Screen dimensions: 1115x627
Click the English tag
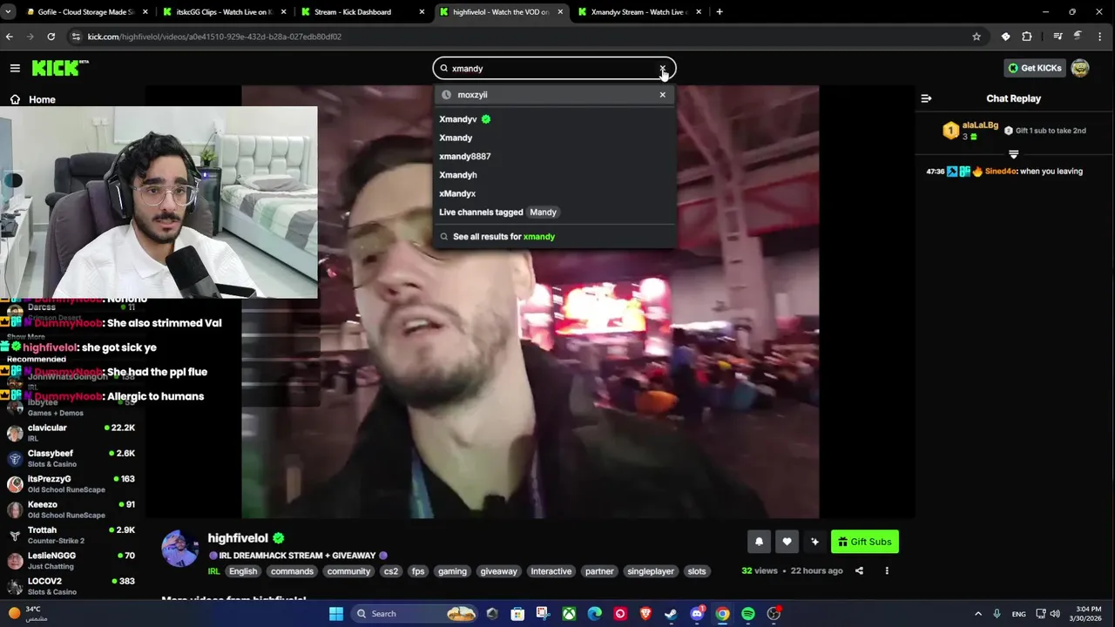click(x=243, y=571)
